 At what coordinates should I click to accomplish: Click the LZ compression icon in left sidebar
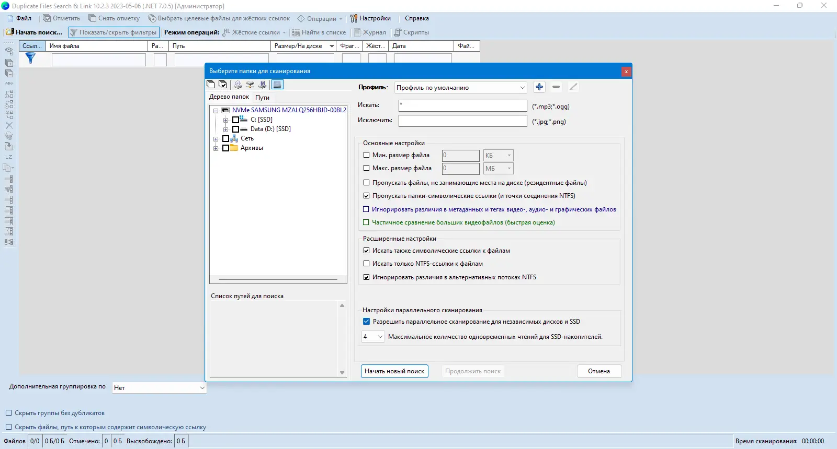tap(9, 157)
